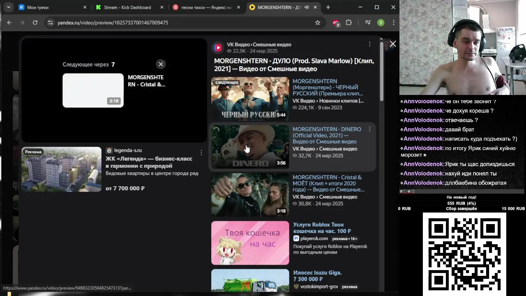The height and width of the screenshot is (296, 526).
Task: Close the MORGENSHTERN browser tab
Action: pyautogui.click(x=316, y=7)
